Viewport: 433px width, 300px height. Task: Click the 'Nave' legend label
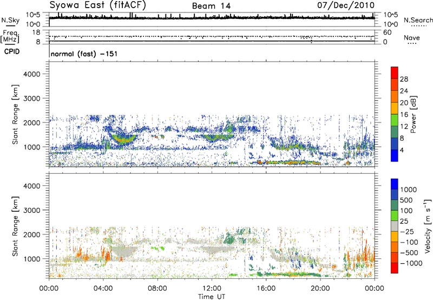pos(412,37)
